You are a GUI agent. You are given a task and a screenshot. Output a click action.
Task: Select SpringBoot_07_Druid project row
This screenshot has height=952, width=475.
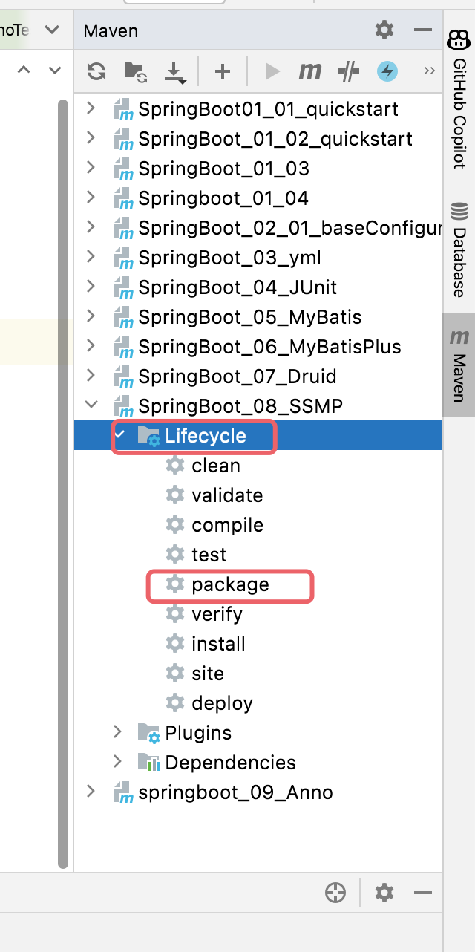pos(258,376)
